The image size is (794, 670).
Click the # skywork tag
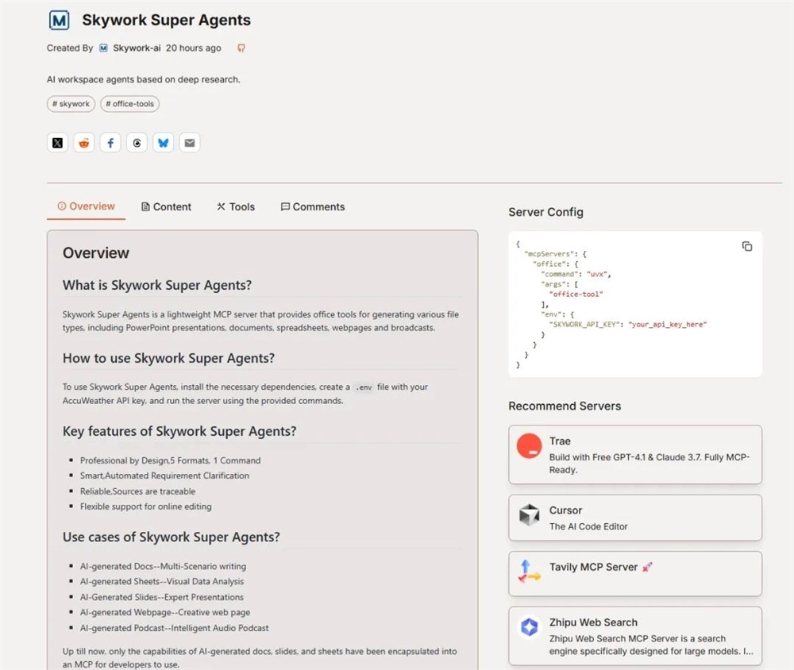tap(71, 104)
